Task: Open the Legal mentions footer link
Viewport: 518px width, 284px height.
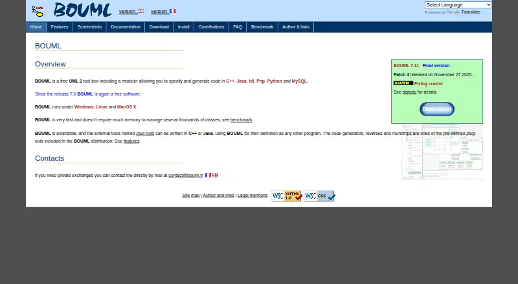Action: coord(253,196)
